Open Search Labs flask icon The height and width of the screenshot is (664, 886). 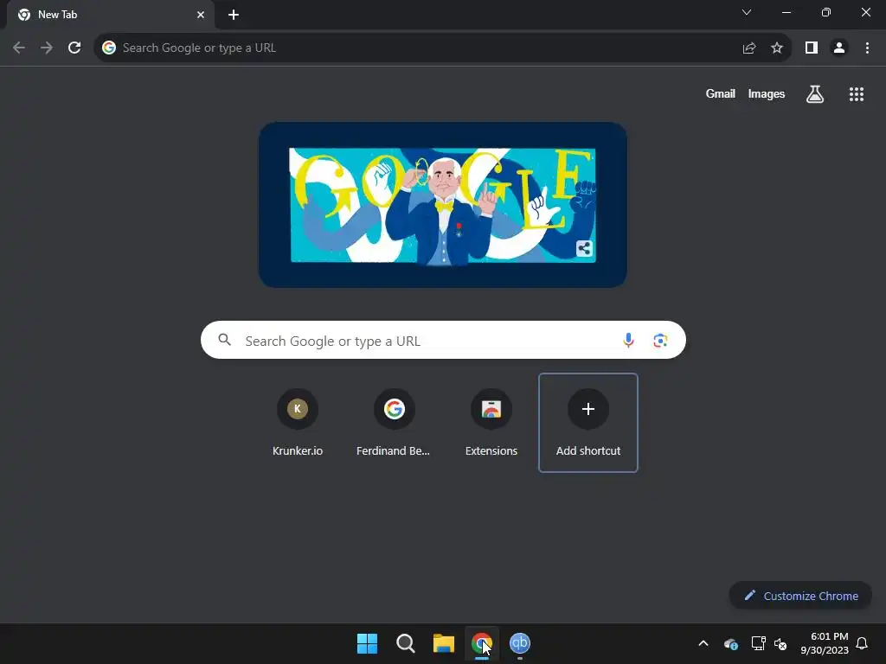[815, 94]
